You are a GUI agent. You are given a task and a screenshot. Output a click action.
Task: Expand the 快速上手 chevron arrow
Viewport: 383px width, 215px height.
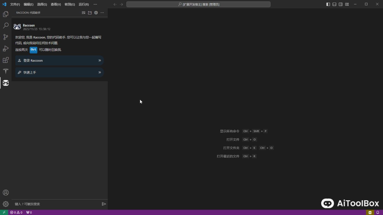[x=100, y=72]
